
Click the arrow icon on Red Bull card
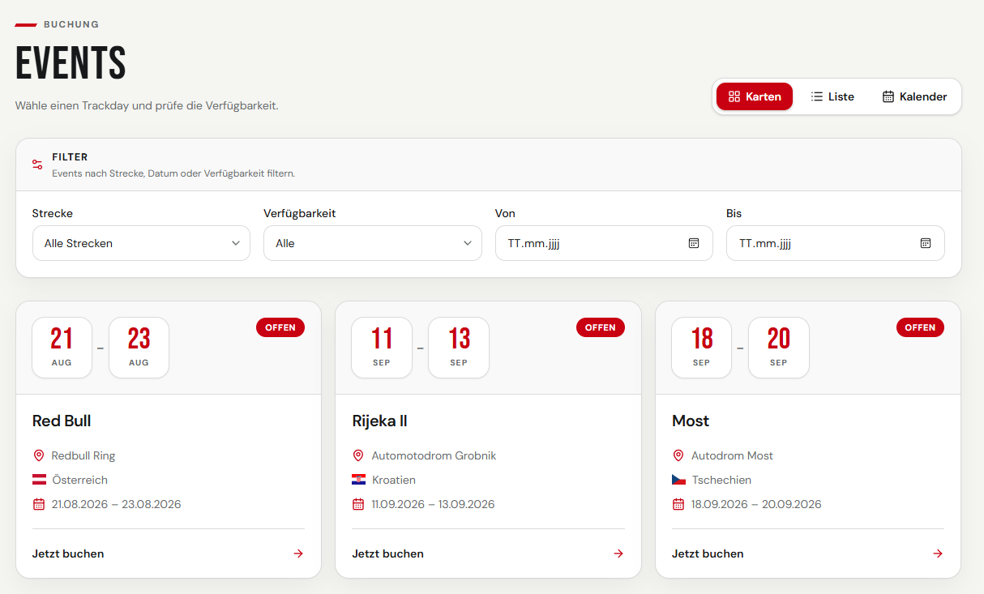(x=298, y=553)
